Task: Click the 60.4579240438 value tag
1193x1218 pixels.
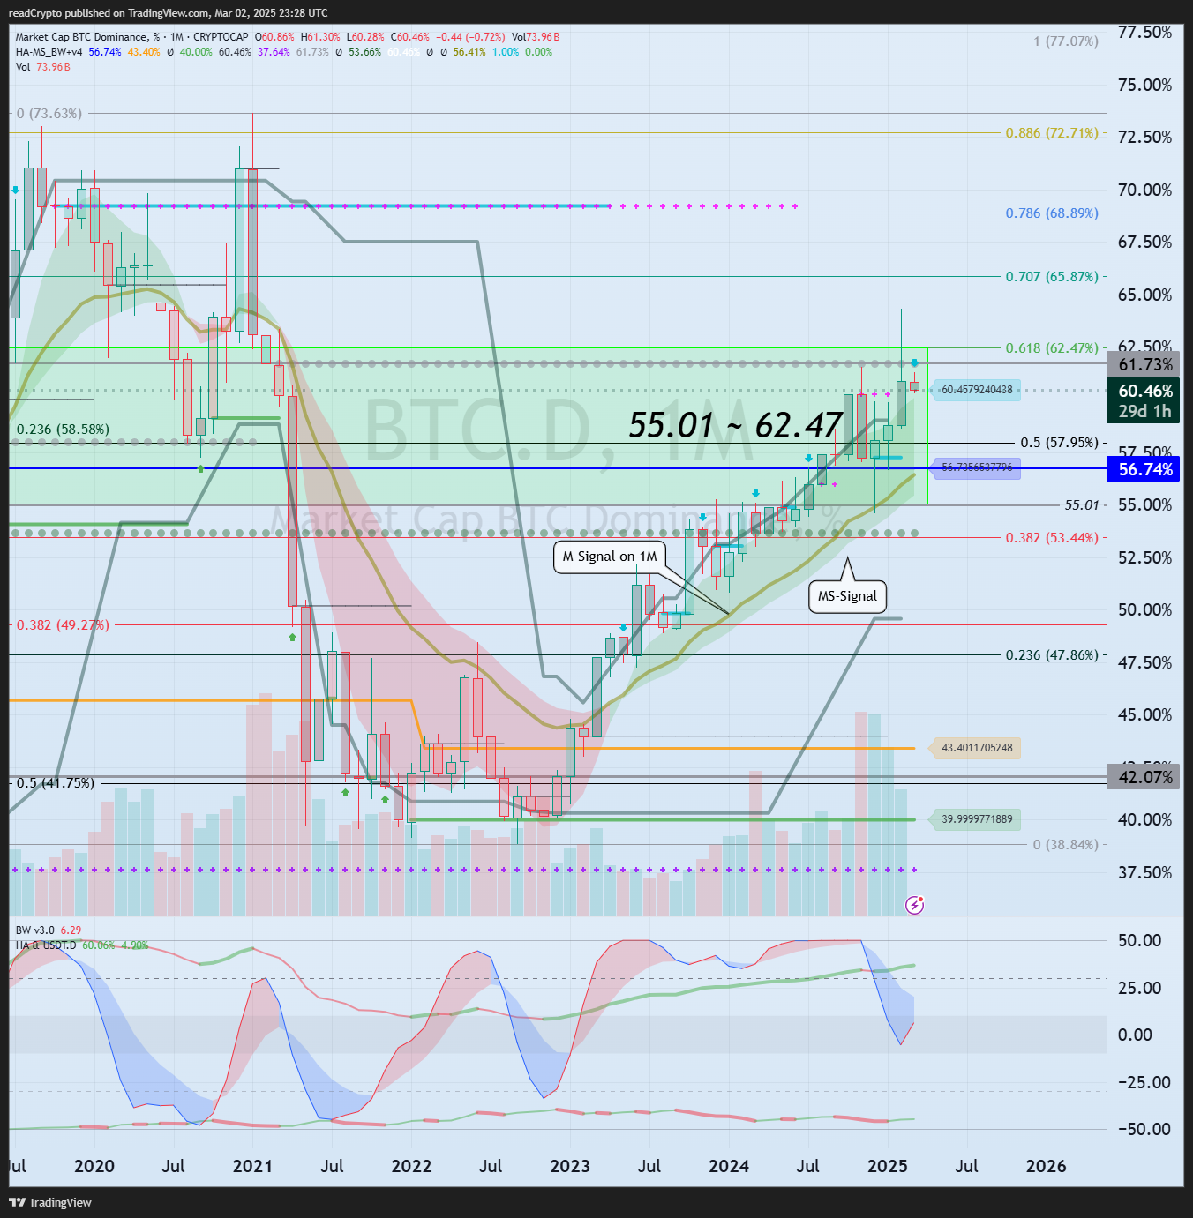Action: [x=976, y=390]
